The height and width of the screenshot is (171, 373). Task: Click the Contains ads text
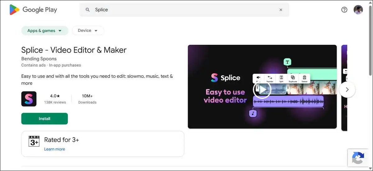click(33, 65)
